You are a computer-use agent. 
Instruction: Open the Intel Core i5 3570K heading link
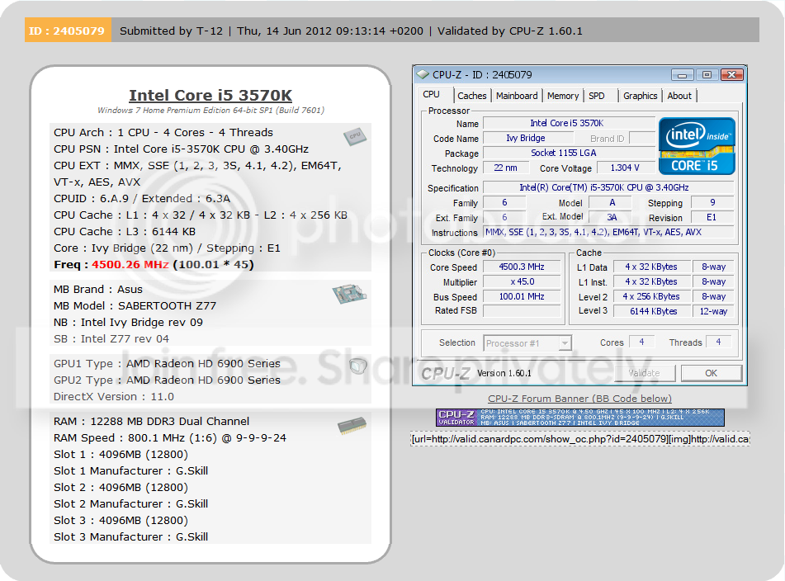[x=210, y=95]
